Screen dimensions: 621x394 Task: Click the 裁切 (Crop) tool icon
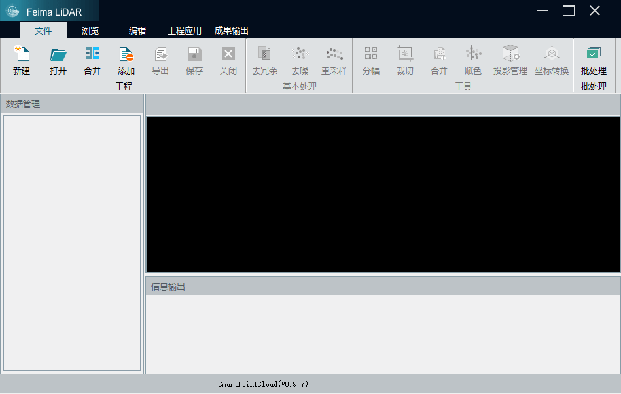tap(405, 54)
